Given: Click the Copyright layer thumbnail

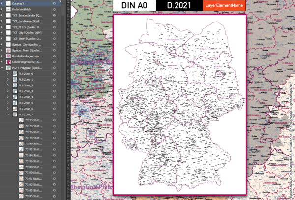Looking at the screenshot, I should tap(8, 3).
